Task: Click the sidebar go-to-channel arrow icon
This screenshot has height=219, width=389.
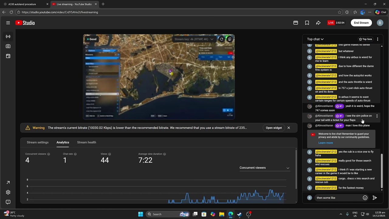Action: 8,182
